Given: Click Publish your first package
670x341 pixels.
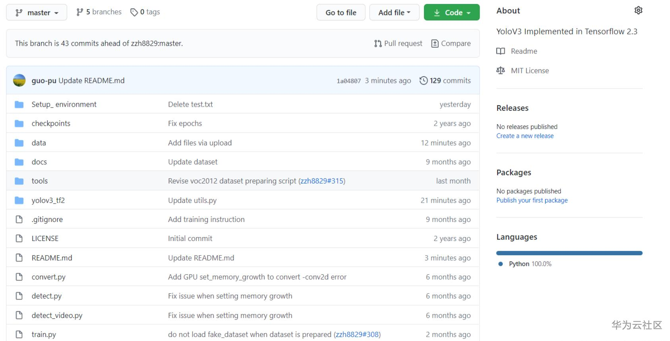Looking at the screenshot, I should pyautogui.click(x=532, y=200).
